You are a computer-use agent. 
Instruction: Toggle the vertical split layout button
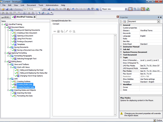130,9
